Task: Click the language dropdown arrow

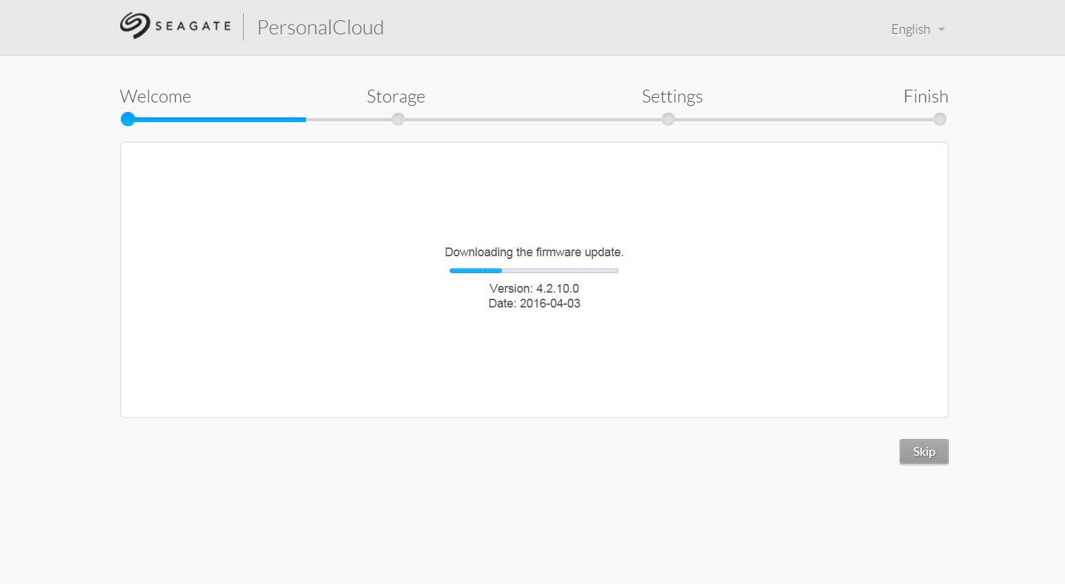Action: [x=941, y=30]
